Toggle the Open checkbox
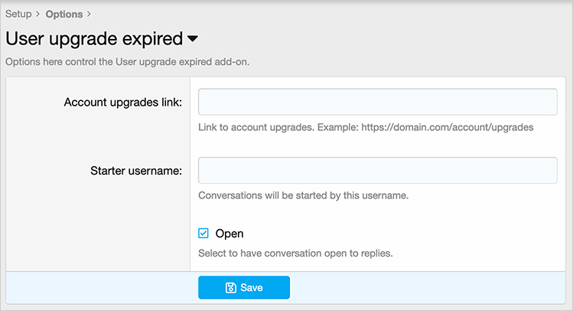The width and height of the screenshot is (573, 311). (x=203, y=233)
